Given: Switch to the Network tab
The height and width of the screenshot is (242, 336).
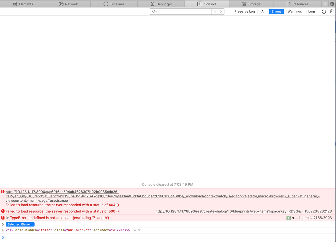Looking at the screenshot, I should click(68, 4).
